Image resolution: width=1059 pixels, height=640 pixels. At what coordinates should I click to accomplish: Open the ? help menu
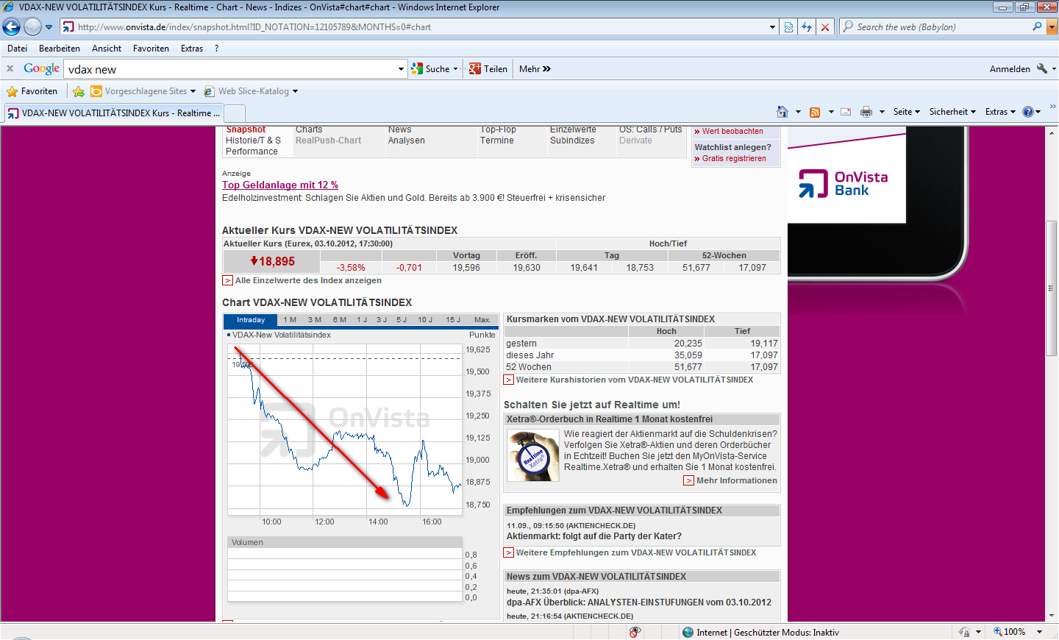[216, 49]
